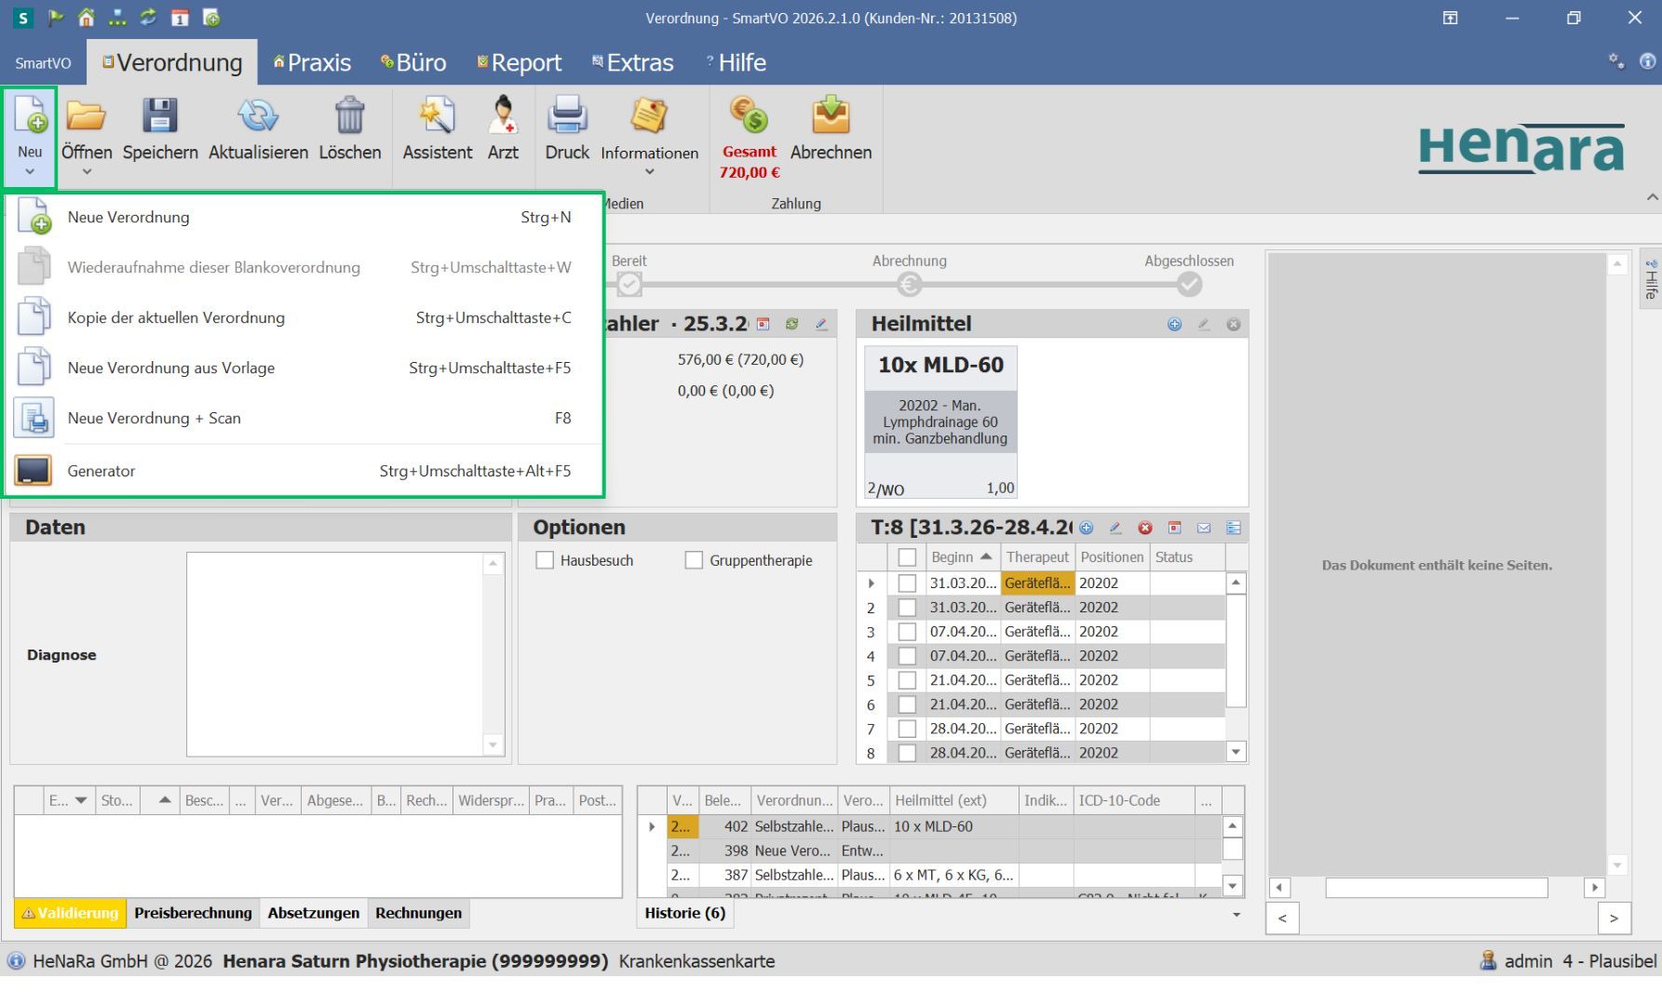Expand the row 402 arrow in Historie
Viewport: 1662px width, 1005px height.
pos(652,826)
